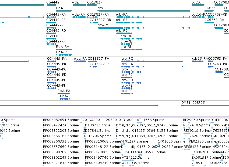
Task: Click the orb-RG transcript glyph
Action: pos(144,28)
